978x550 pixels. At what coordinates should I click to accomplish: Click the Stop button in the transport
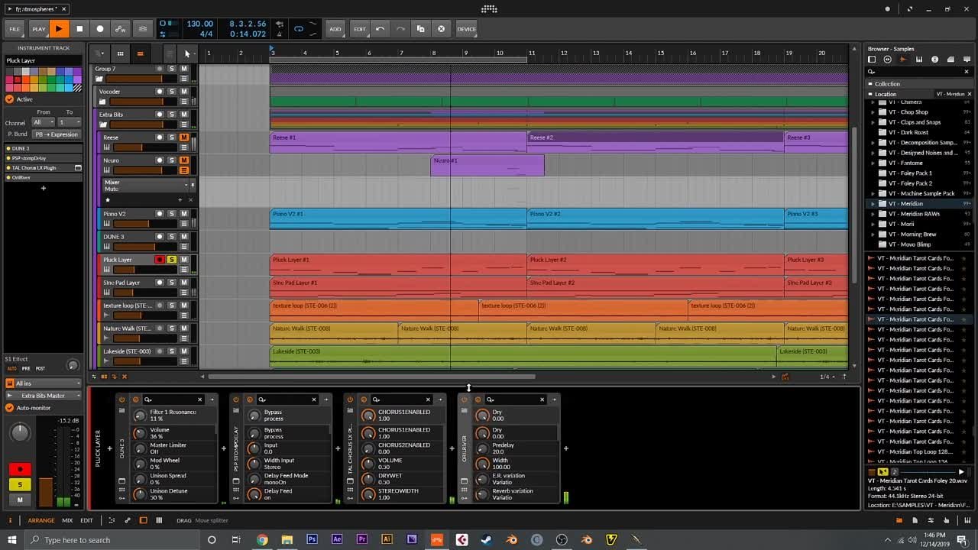click(79, 29)
